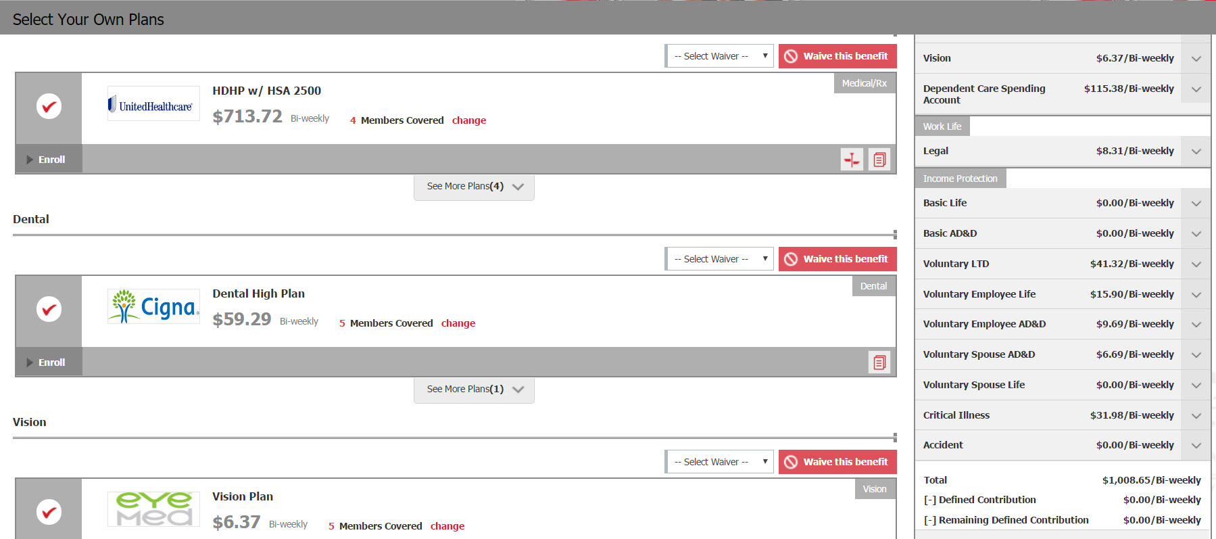Open the dental Select Waiver dropdown
The height and width of the screenshot is (539, 1216).
pos(719,259)
